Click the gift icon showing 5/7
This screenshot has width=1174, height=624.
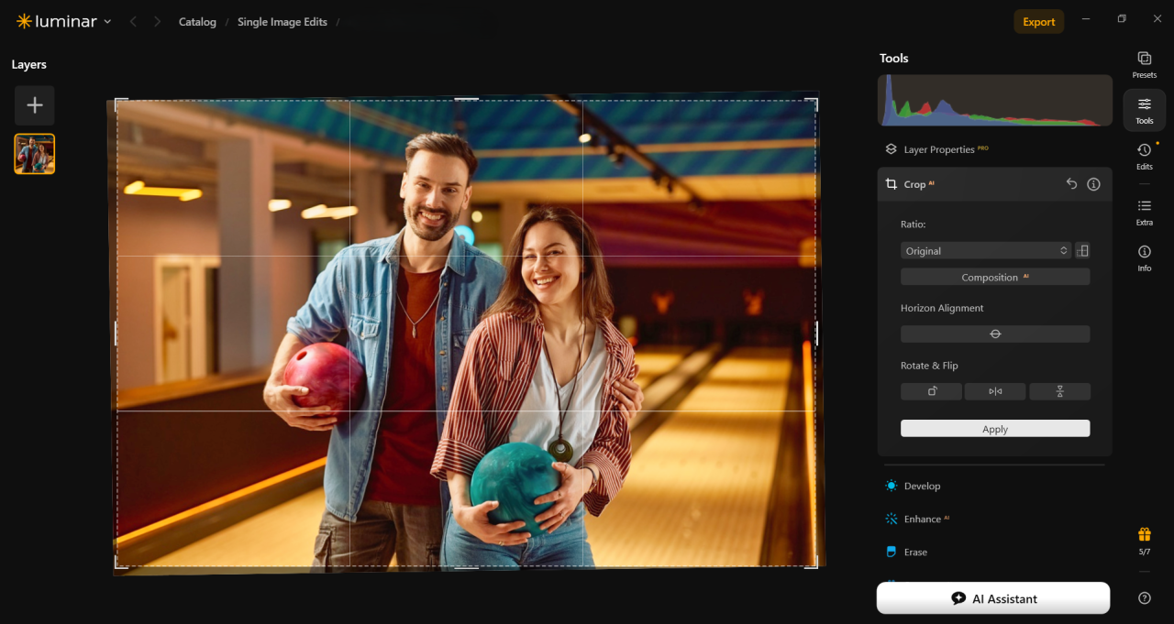(x=1144, y=542)
